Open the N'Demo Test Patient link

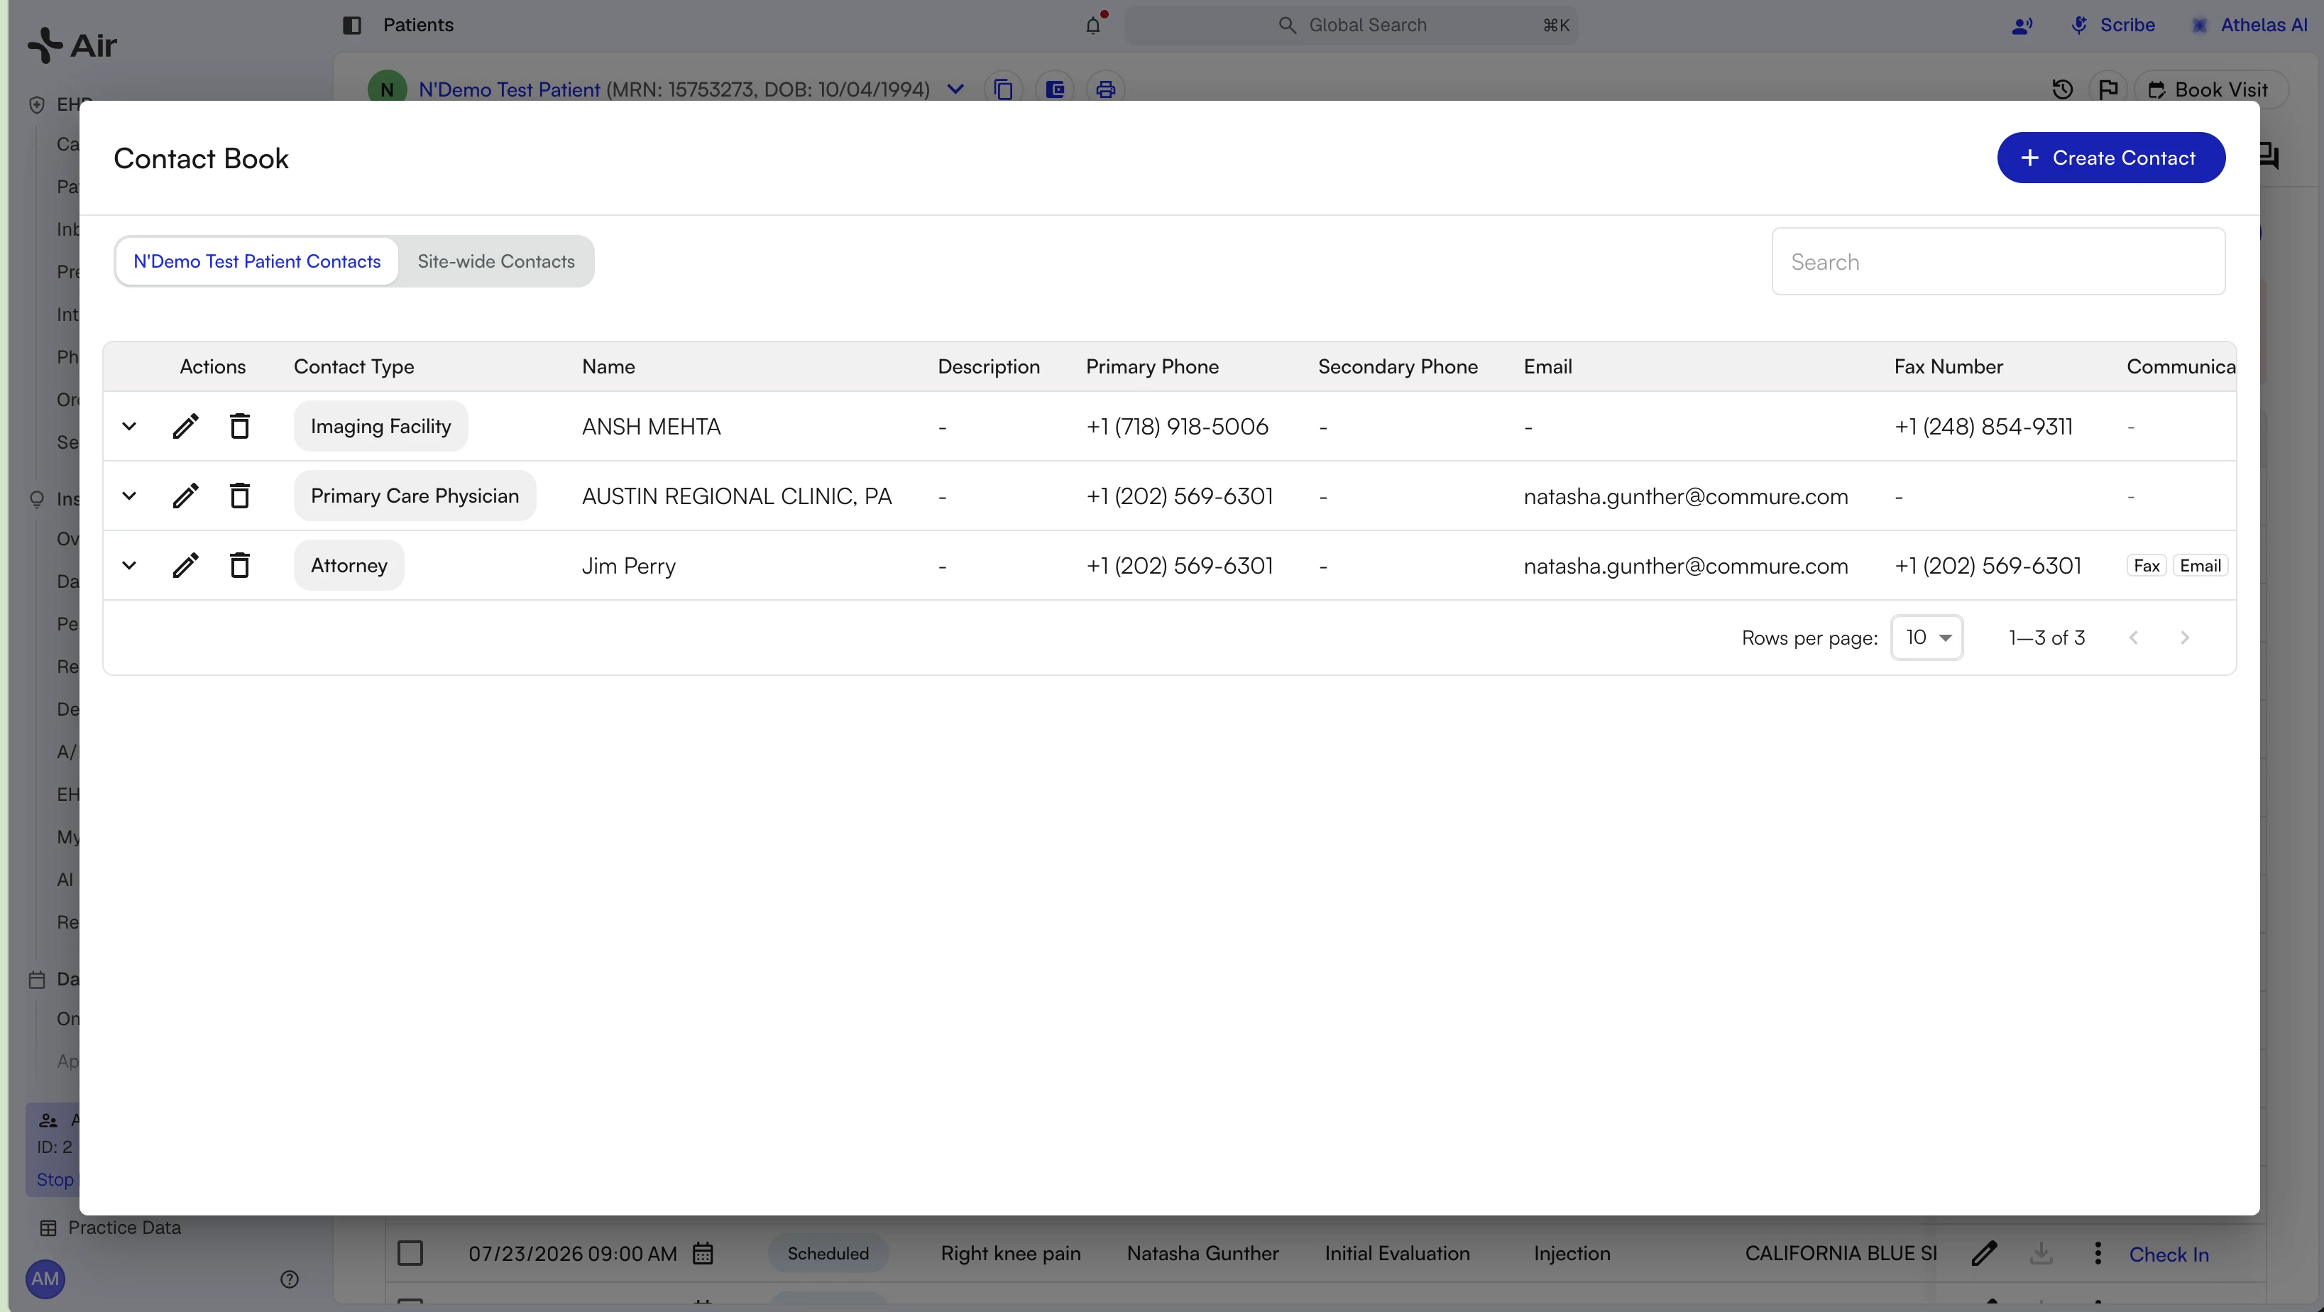[x=509, y=89]
